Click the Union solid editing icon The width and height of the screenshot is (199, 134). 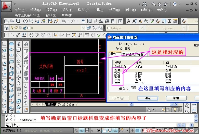[11, 44]
